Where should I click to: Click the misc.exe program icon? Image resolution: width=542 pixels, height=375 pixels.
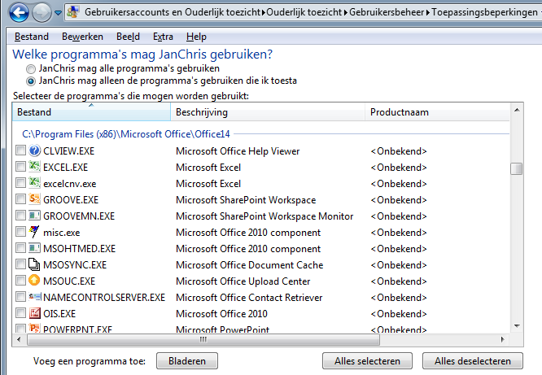(34, 233)
